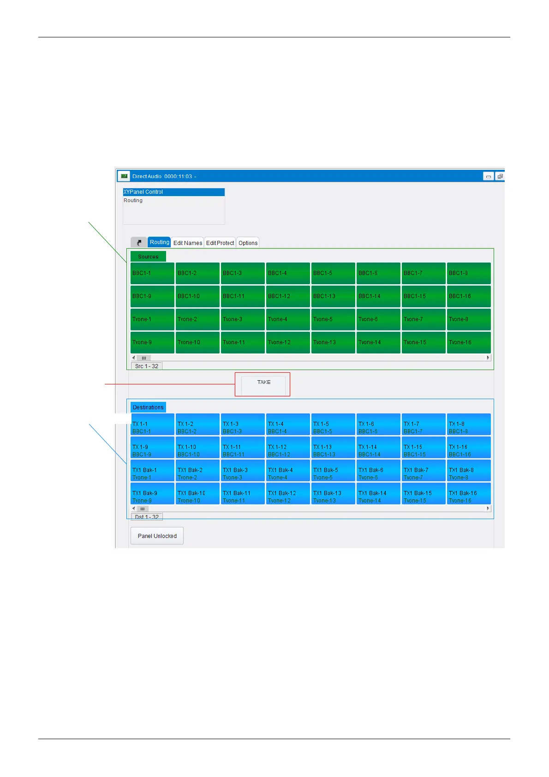The height and width of the screenshot is (777, 549).
Task: Select destination TX 1-12
Action: coord(288,448)
